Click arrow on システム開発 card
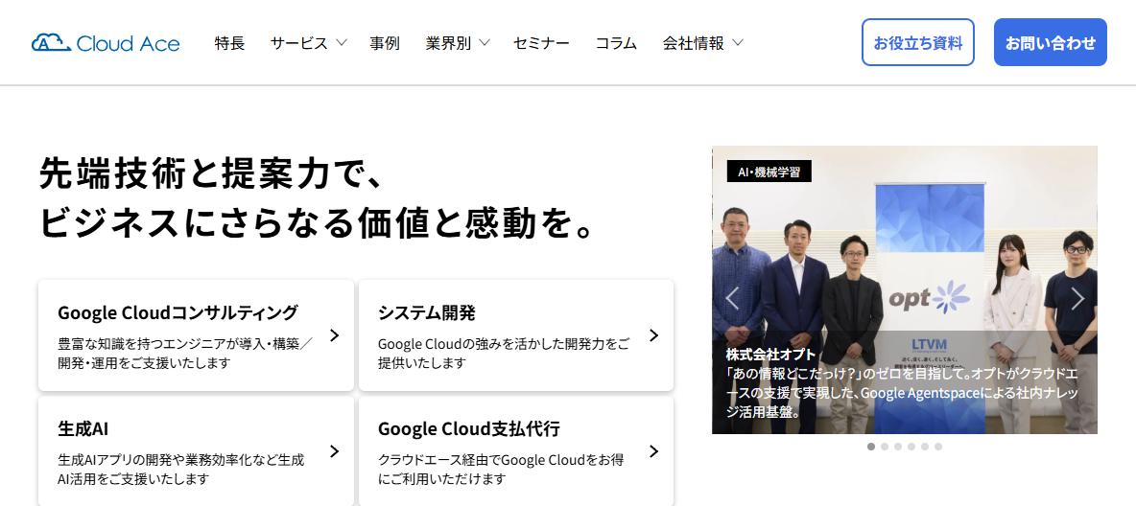 coord(653,335)
